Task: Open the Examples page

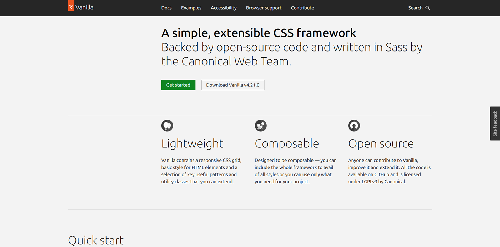Action: [x=191, y=8]
